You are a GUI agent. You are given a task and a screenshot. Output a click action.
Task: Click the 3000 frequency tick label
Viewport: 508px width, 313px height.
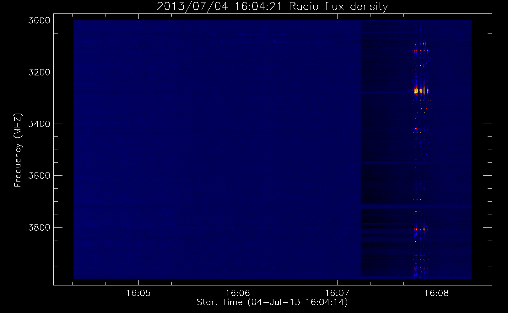39,20
